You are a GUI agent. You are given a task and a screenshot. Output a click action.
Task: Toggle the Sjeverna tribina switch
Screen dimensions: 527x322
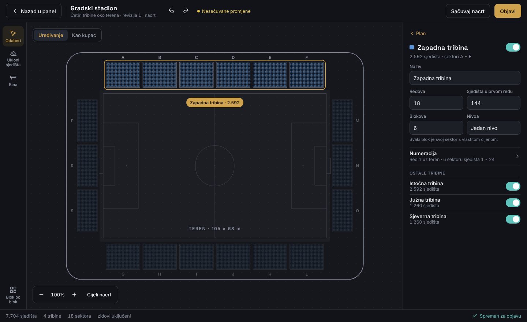tap(513, 219)
